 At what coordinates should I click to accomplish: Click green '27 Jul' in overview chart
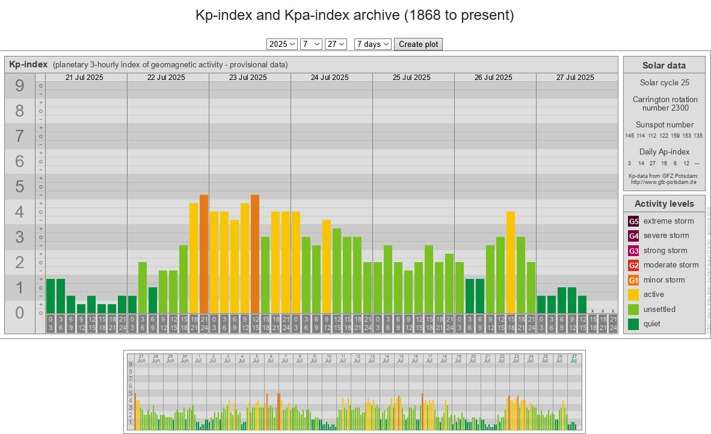click(574, 358)
